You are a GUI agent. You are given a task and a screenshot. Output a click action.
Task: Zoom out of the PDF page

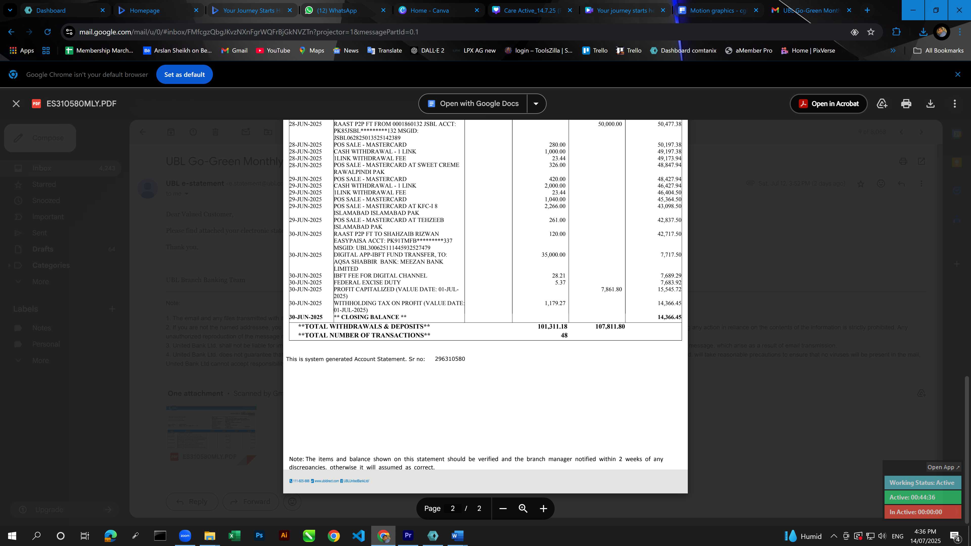(502, 508)
